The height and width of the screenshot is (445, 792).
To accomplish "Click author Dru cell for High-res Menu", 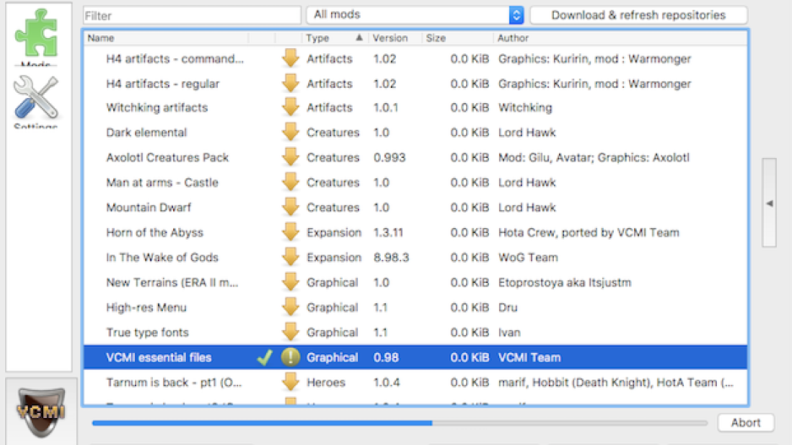I will pos(507,307).
